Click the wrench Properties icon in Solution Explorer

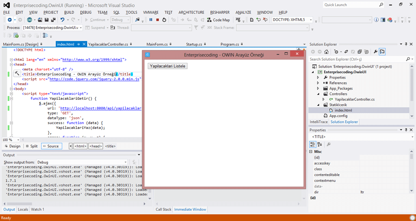(x=375, y=52)
